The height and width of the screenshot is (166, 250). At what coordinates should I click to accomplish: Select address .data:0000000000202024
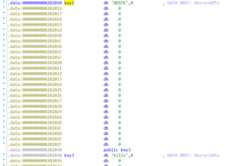35,85
